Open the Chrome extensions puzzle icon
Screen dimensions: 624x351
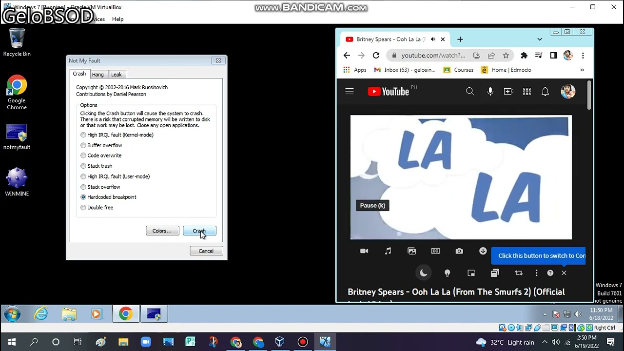pos(524,55)
